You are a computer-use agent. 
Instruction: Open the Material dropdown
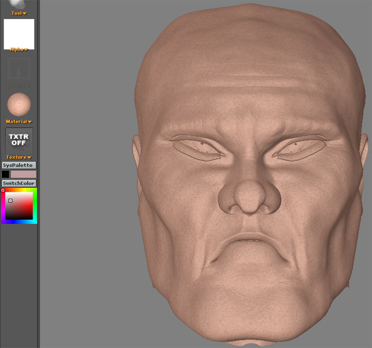[x=19, y=121]
